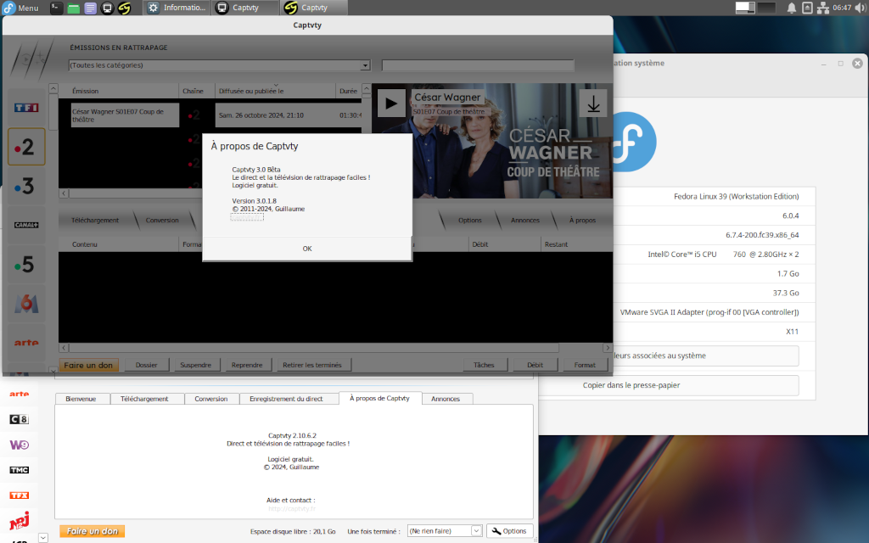Select the France 2 channel icon
This screenshot has width=869, height=543.
(x=25, y=146)
